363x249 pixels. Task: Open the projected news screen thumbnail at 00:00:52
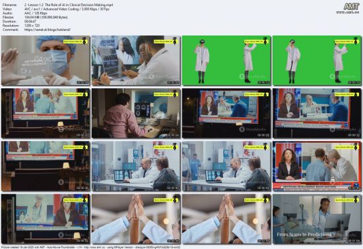(46, 219)
